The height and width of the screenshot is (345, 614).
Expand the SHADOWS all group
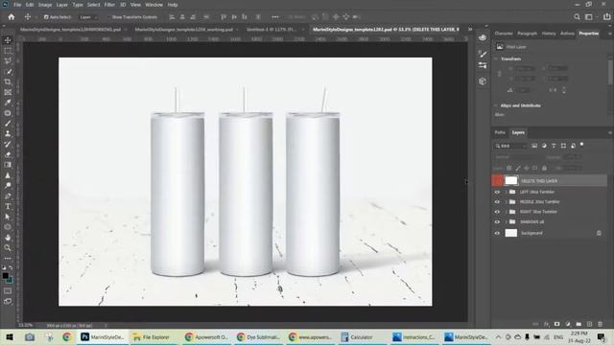(x=506, y=221)
